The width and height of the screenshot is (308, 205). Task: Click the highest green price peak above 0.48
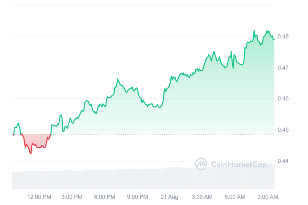[x=254, y=31]
